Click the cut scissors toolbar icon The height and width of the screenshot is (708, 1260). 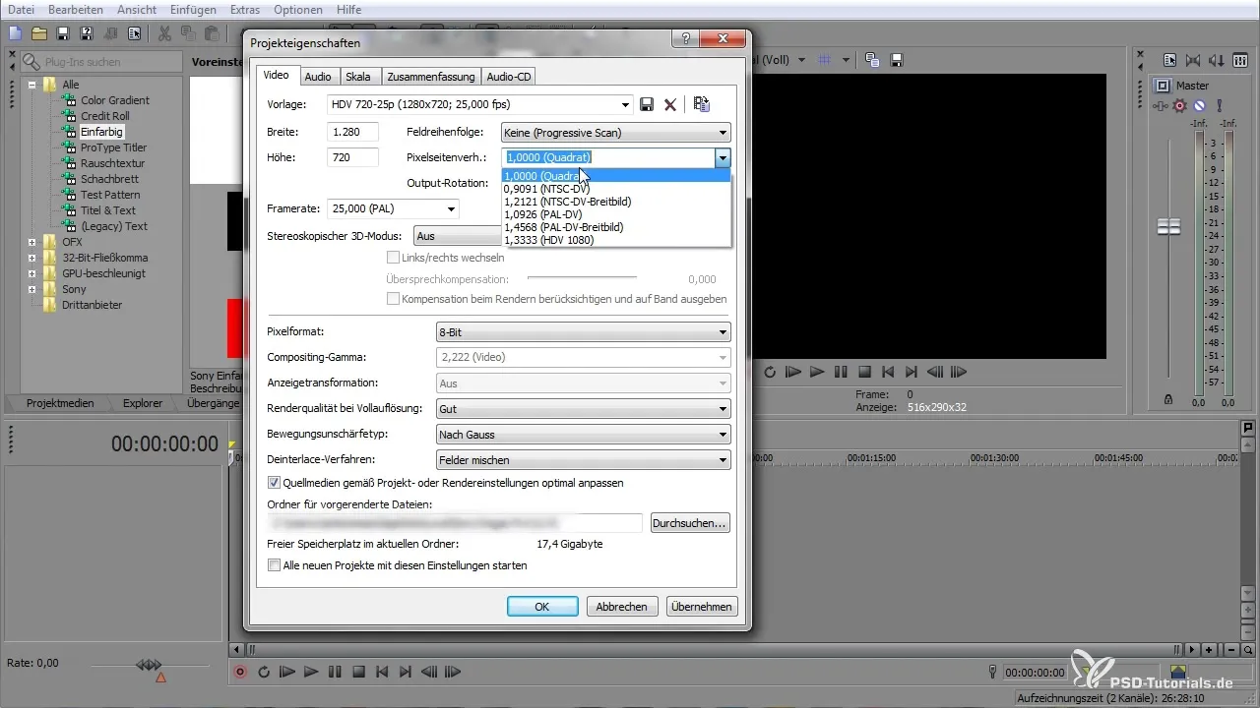(x=164, y=33)
